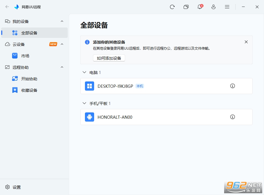Click the settings gear icon

[x=7, y=187]
